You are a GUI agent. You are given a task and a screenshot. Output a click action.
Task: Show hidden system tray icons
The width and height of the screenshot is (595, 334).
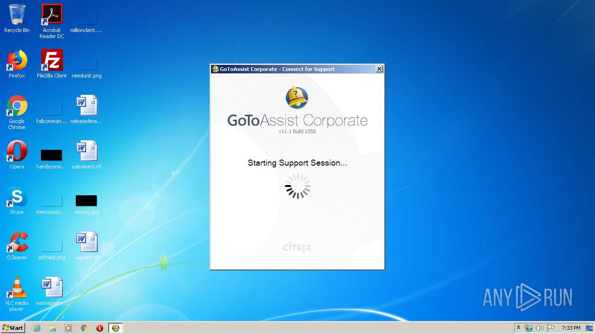click(518, 328)
